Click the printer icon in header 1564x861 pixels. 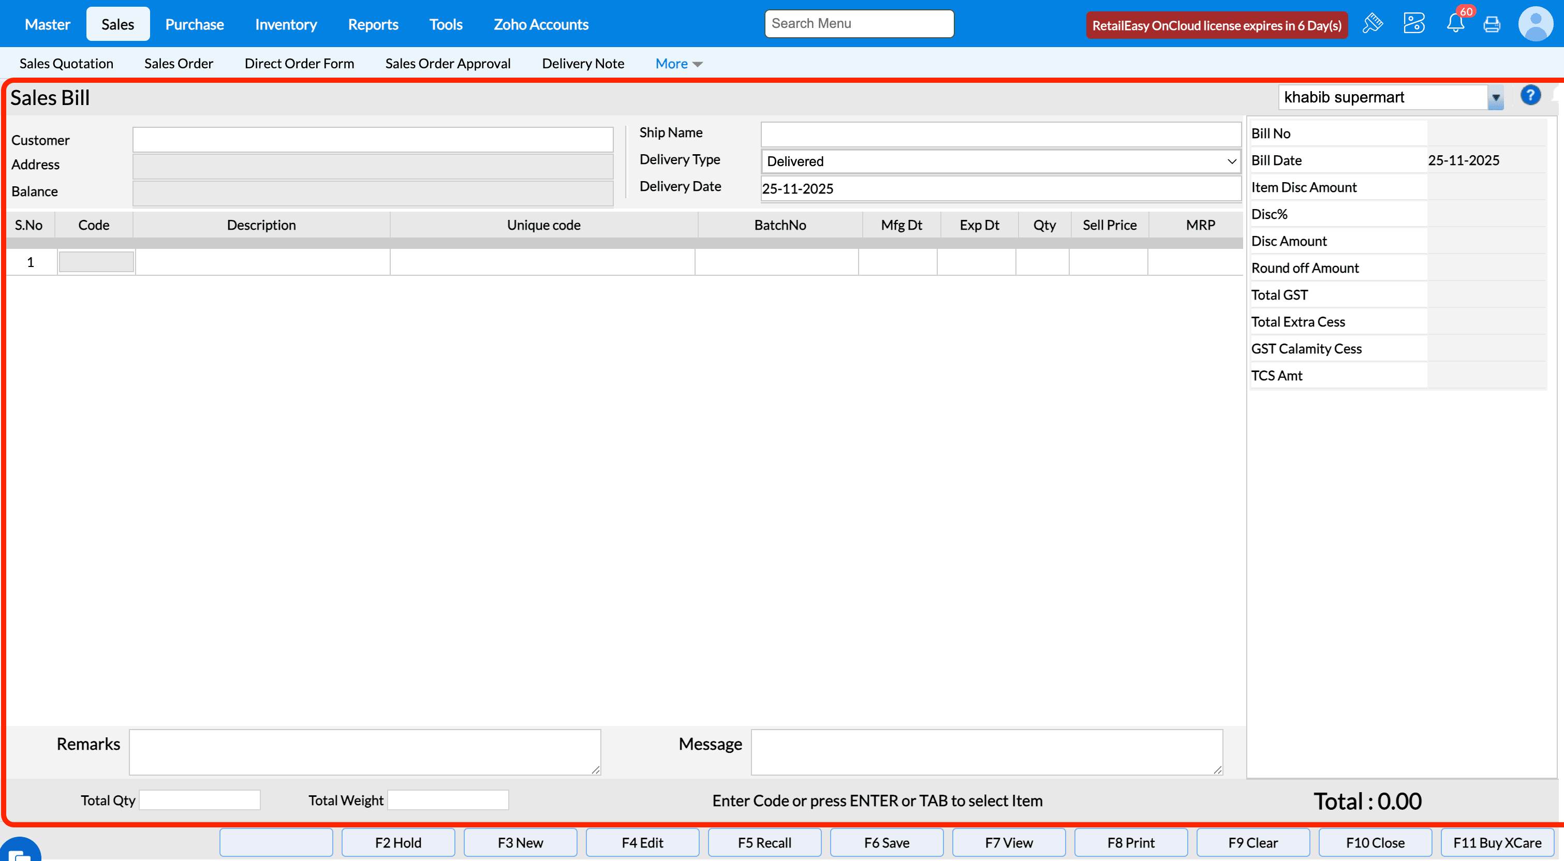(1492, 24)
